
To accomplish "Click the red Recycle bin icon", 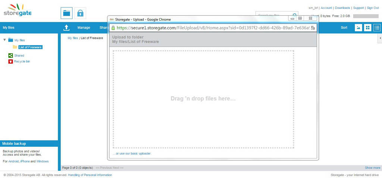I will (x=10, y=61).
